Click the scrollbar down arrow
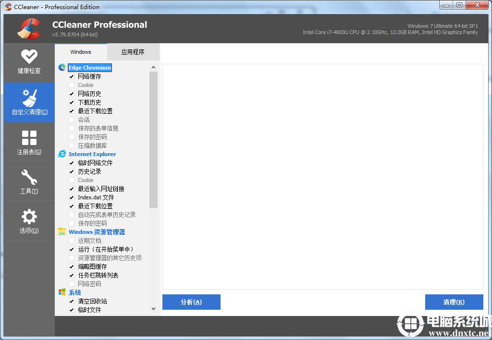492x340 pixels. tap(153, 308)
